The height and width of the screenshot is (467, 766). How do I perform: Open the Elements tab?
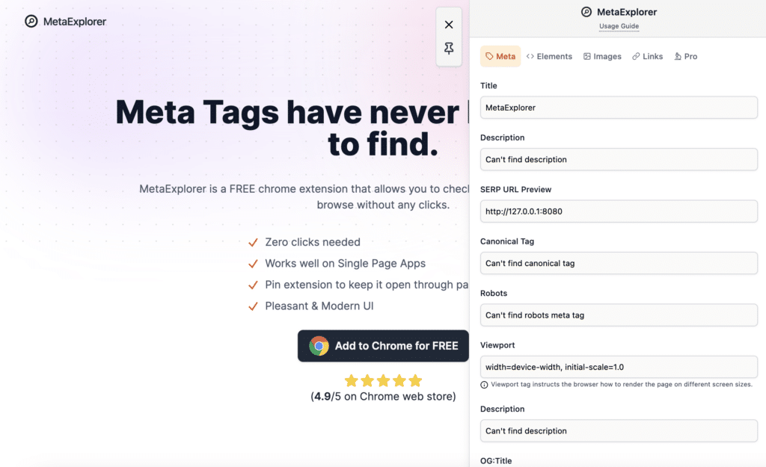[x=549, y=56]
